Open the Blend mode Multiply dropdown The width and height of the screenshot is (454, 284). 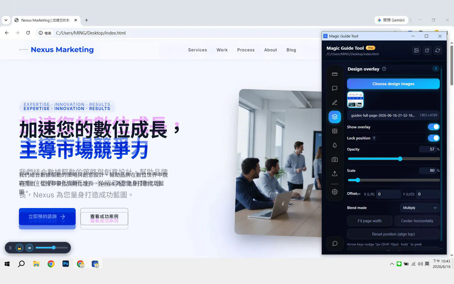click(420, 208)
